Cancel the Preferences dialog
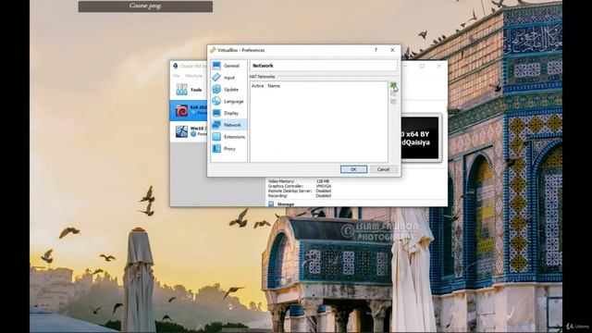This screenshot has width=592, height=333. click(383, 169)
